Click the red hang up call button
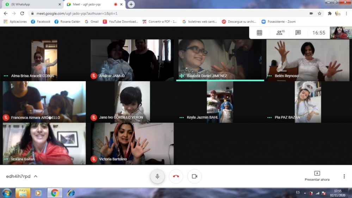352x198 pixels. coord(176,176)
